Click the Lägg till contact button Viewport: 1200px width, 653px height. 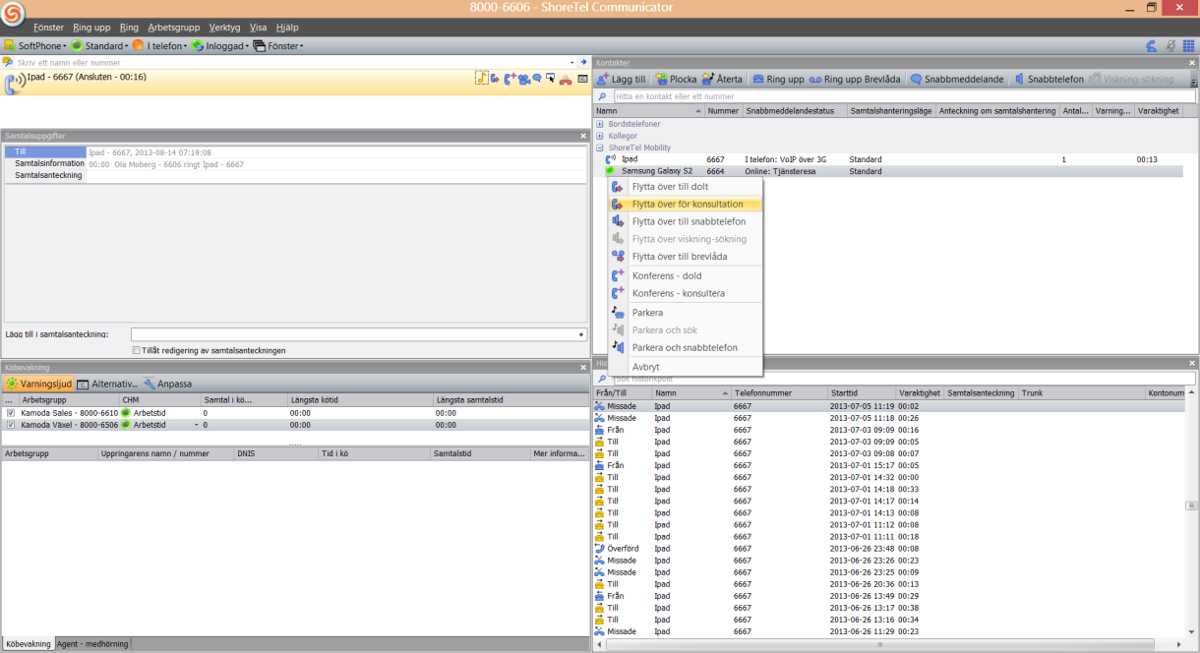pyautogui.click(x=621, y=79)
